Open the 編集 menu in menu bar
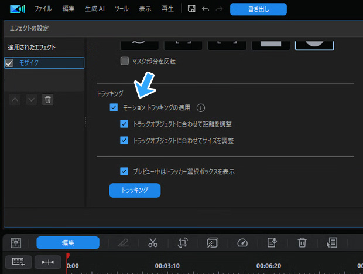Viewport: 363px width, 274px height. coord(69,9)
